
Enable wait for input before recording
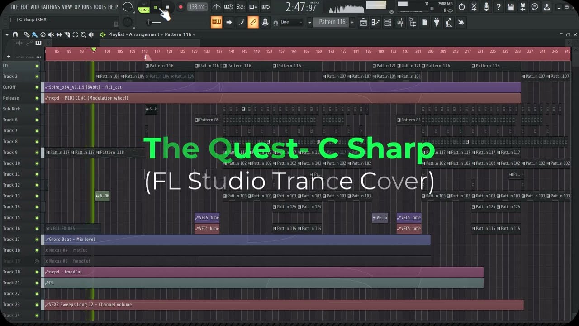(x=228, y=7)
